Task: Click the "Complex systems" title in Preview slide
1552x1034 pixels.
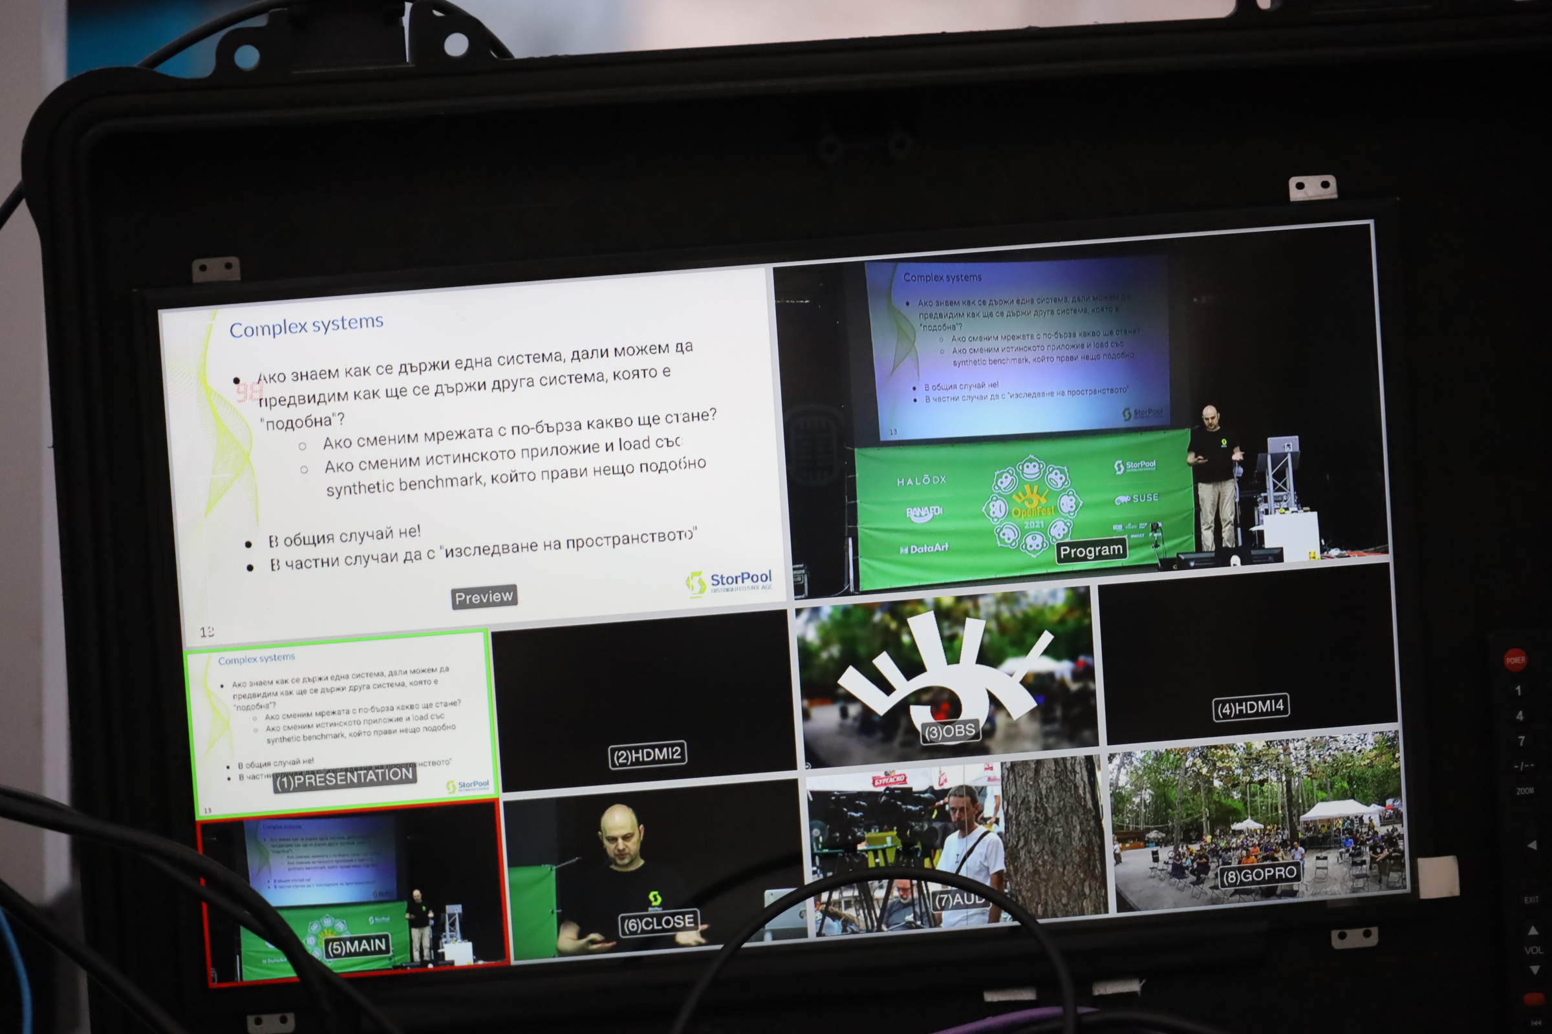Action: click(306, 325)
